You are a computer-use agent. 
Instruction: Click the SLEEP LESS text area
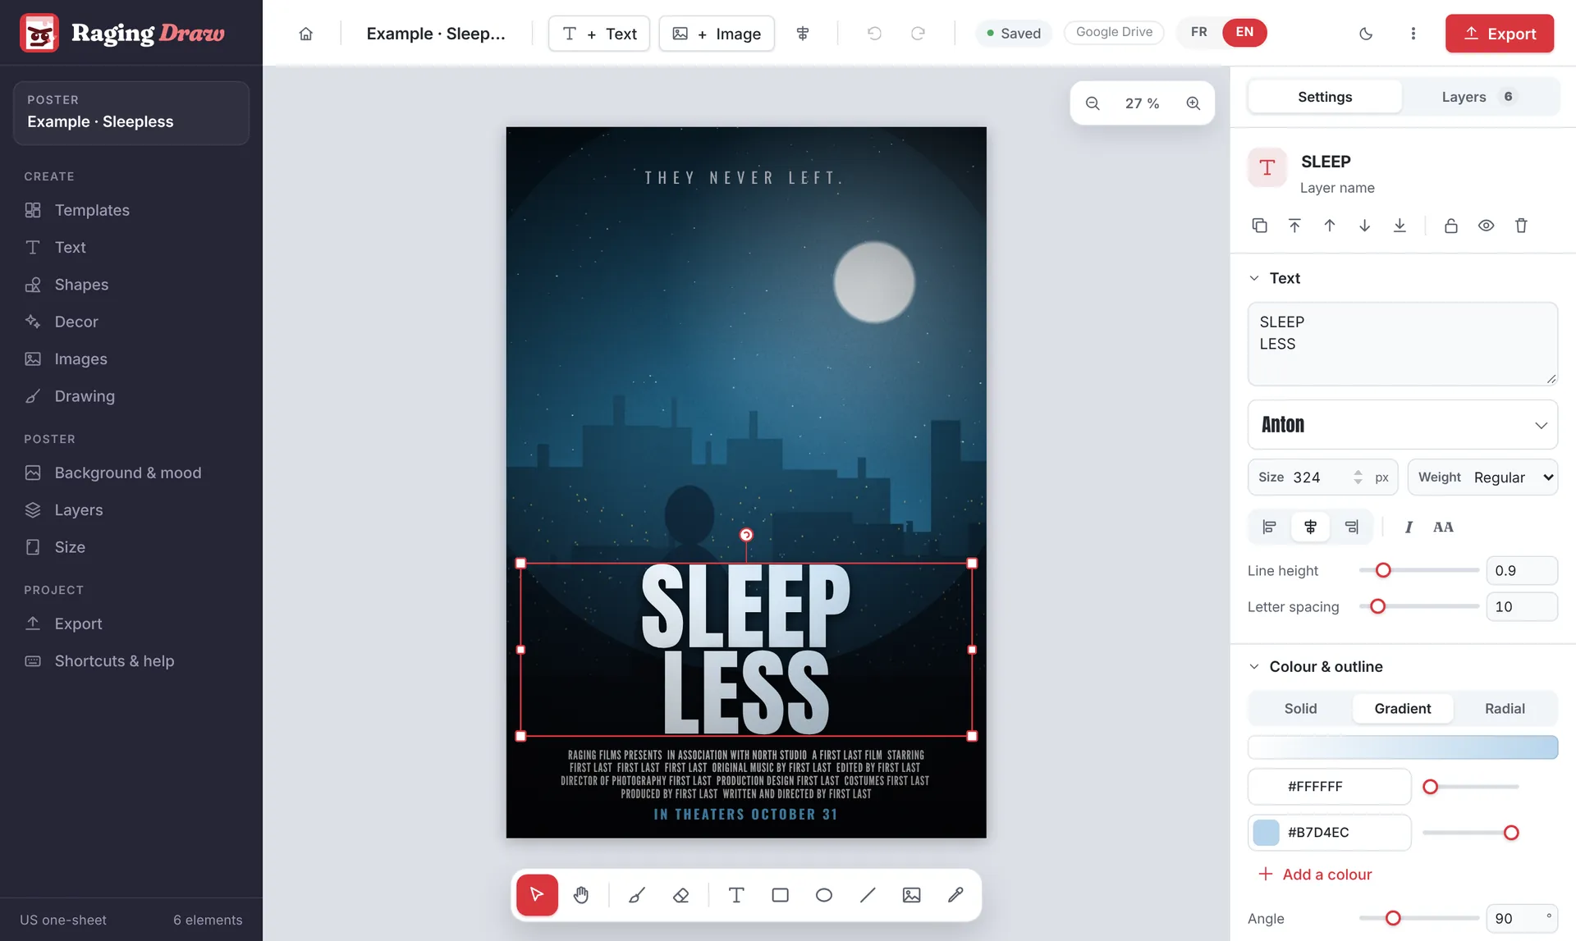(x=1402, y=344)
